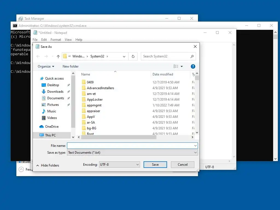Screen dimensions: 280x210
Task: Open the Encoding UTF-8 dropdown
Action: [x=119, y=164]
